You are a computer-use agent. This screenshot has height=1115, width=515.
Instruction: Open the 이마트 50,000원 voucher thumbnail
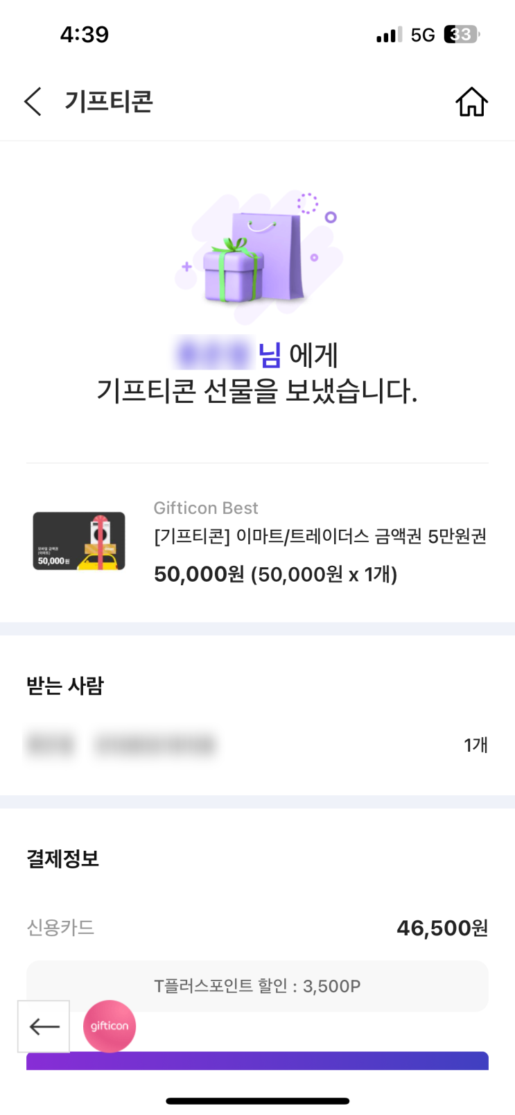point(79,541)
